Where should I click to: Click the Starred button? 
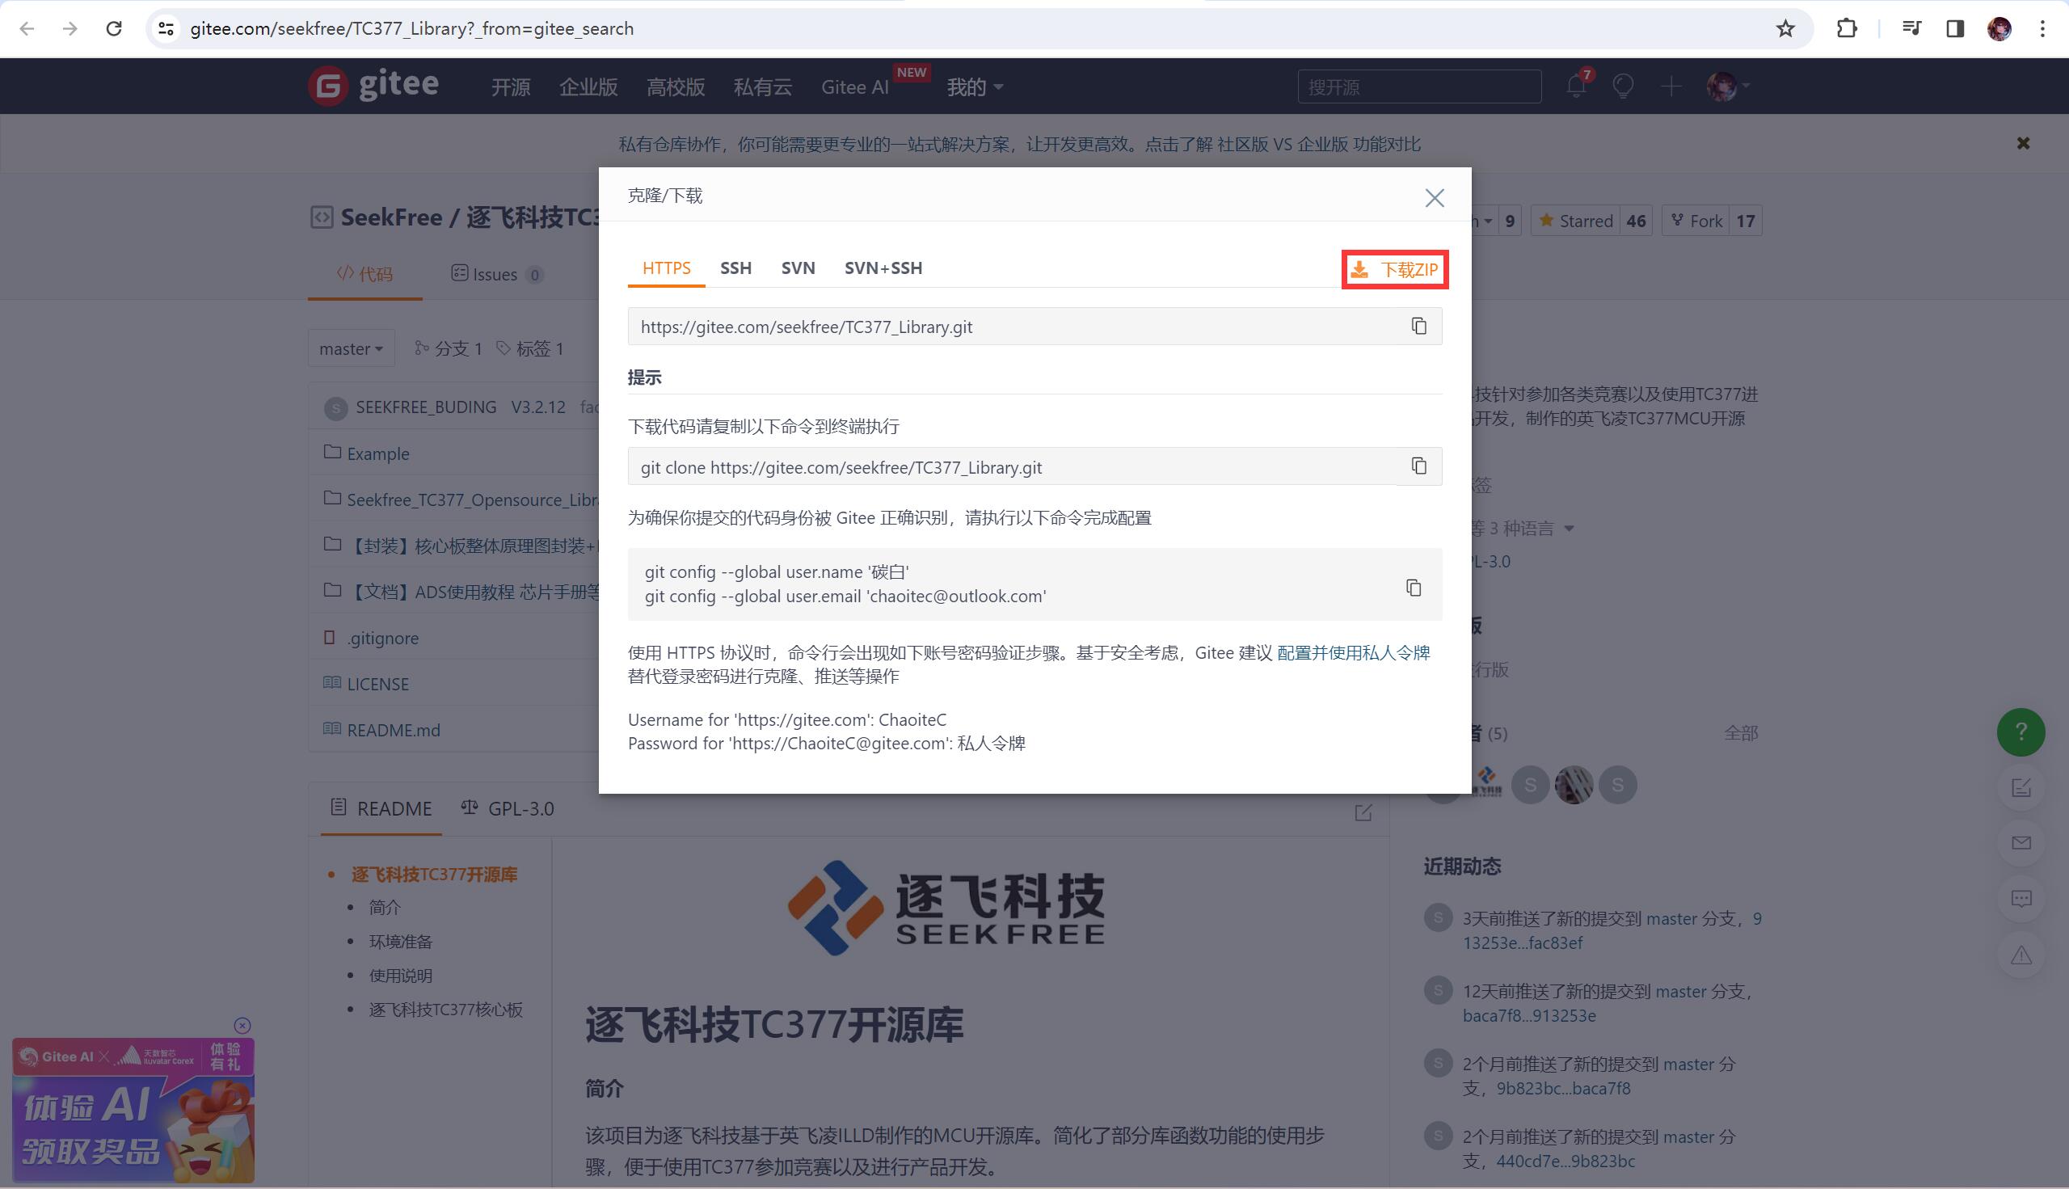[1576, 221]
